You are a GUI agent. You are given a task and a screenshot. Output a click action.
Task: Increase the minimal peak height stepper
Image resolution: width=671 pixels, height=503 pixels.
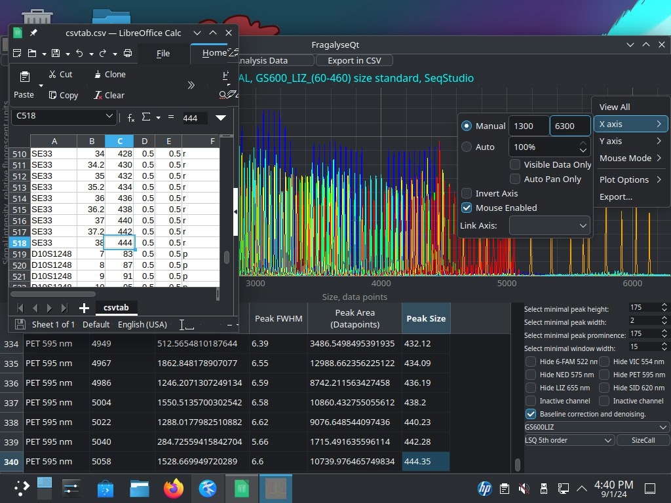pos(664,305)
